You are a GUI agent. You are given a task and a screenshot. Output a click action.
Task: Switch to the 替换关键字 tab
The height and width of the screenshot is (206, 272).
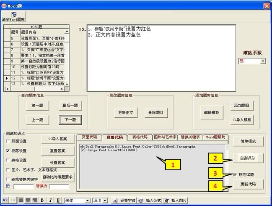(x=190, y=137)
